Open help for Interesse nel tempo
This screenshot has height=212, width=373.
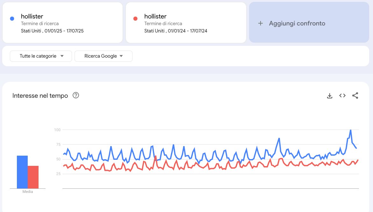point(75,95)
